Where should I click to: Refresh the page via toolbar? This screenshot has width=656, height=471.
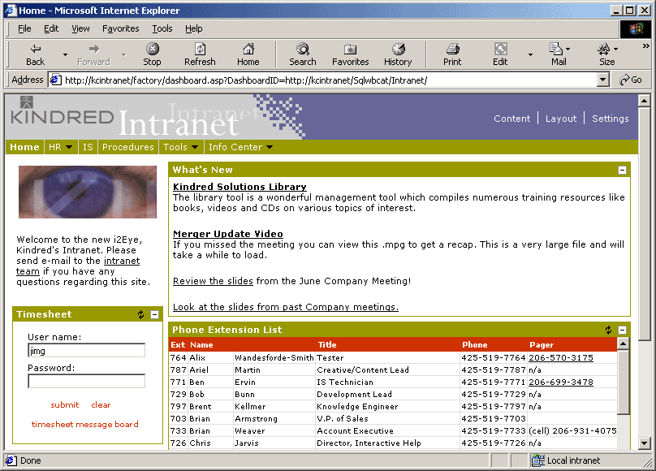(200, 54)
